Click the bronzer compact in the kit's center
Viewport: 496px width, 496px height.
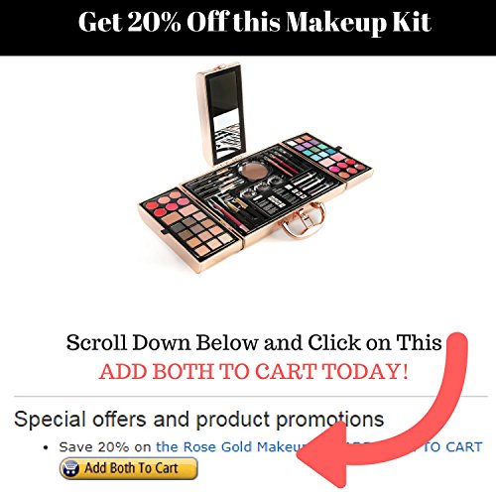coord(254,172)
